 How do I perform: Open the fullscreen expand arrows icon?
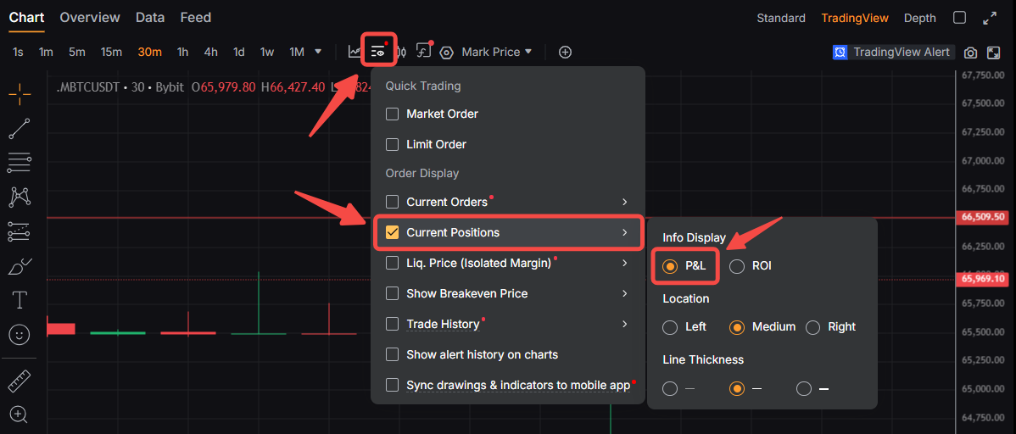point(990,18)
